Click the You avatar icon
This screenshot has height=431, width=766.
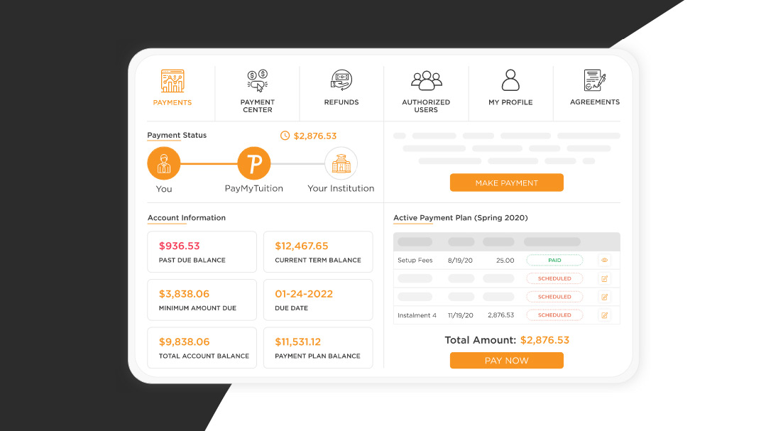click(164, 162)
